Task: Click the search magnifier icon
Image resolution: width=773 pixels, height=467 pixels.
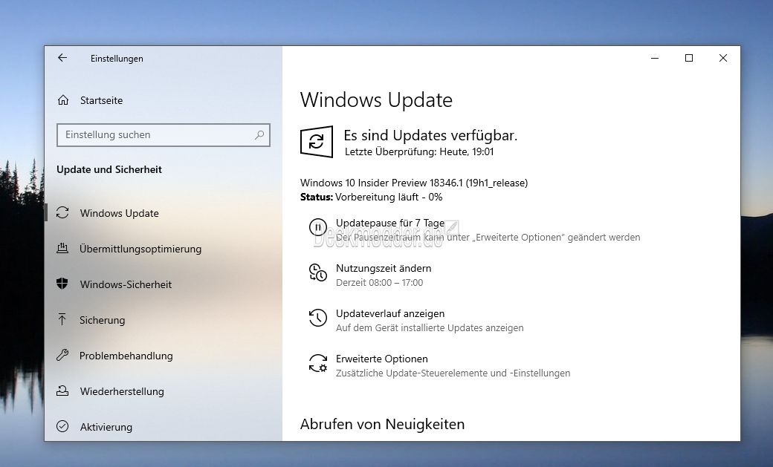Action: 259,134
